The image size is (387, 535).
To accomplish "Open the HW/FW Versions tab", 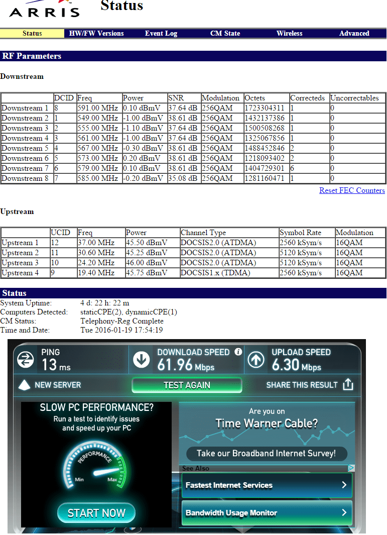I will (96, 34).
